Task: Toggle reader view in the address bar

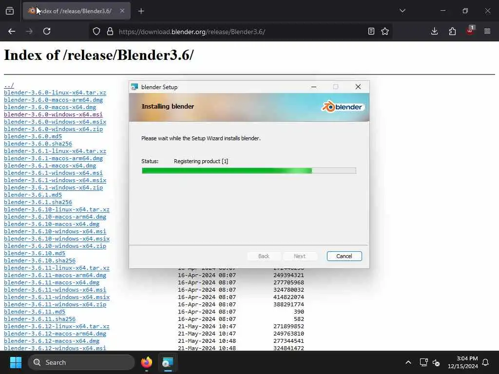Action: tap(371, 31)
